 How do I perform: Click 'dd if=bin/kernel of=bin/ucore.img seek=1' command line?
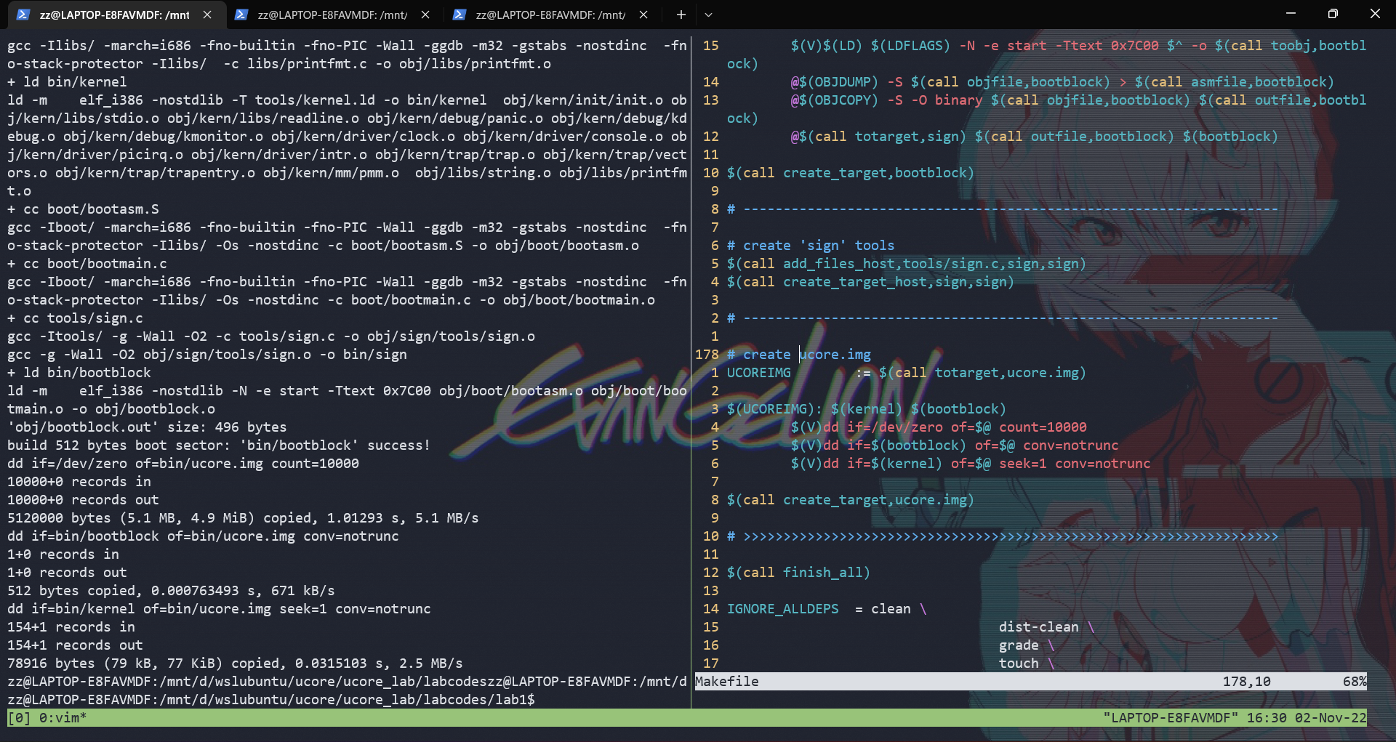(219, 609)
